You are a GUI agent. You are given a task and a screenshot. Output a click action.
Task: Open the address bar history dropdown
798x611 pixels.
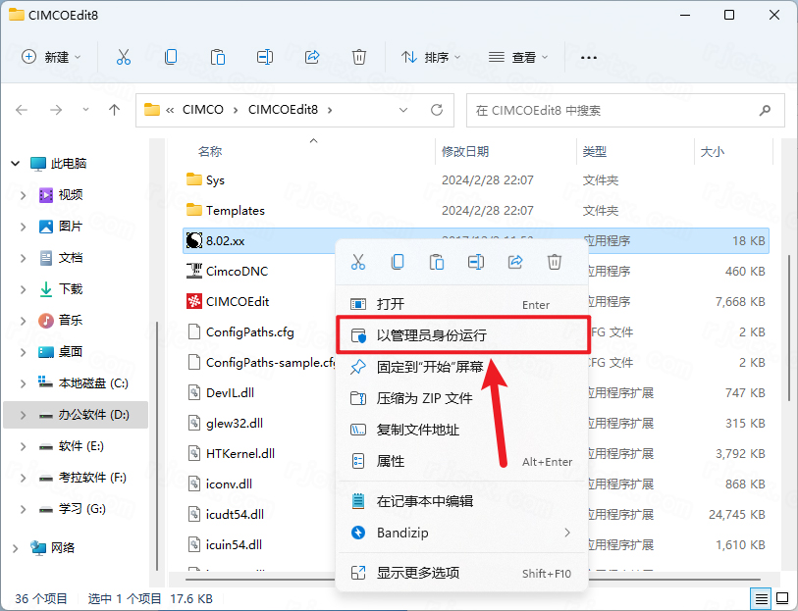[x=403, y=110]
